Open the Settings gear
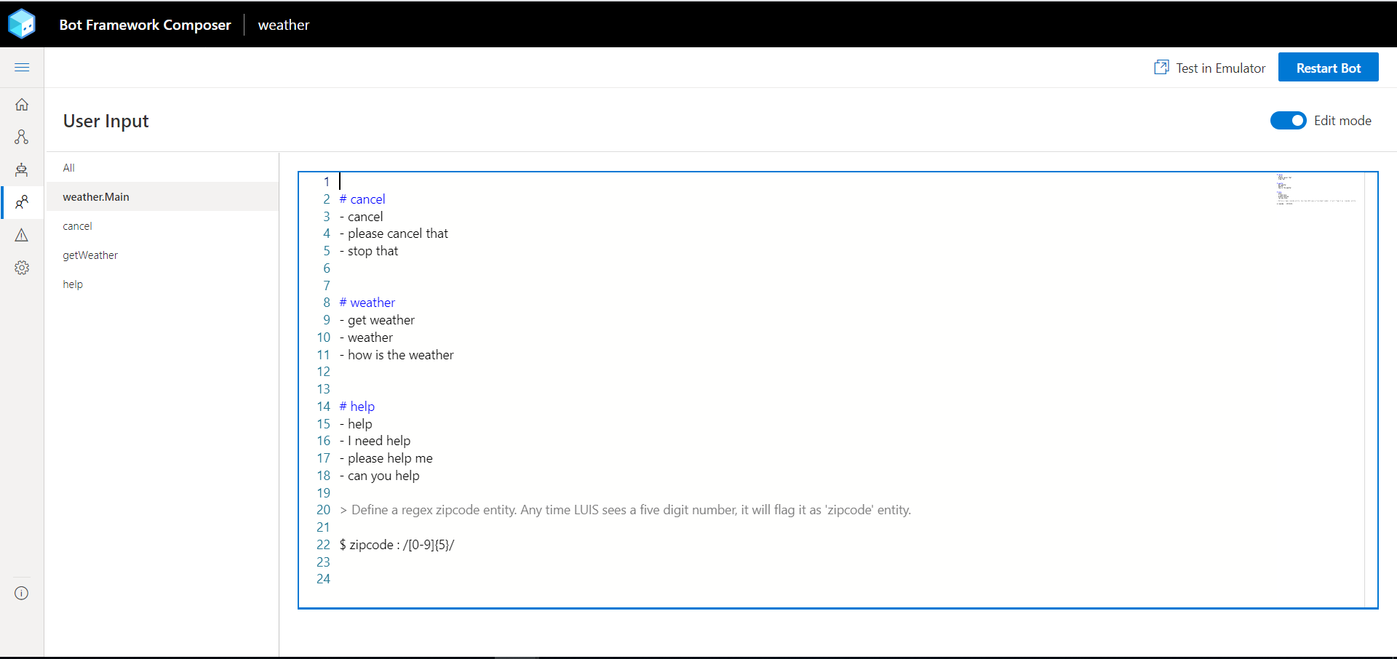Viewport: 1397px width, 659px height. click(x=22, y=267)
